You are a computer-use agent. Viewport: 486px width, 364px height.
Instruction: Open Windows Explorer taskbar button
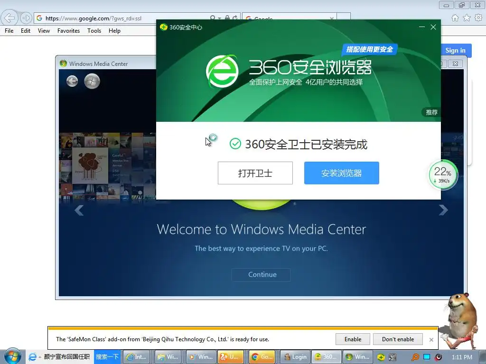pos(168,357)
